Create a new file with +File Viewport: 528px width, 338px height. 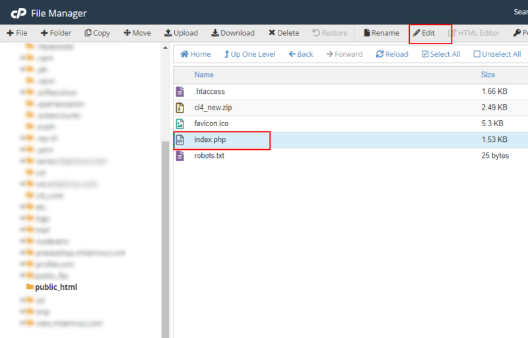coord(17,33)
